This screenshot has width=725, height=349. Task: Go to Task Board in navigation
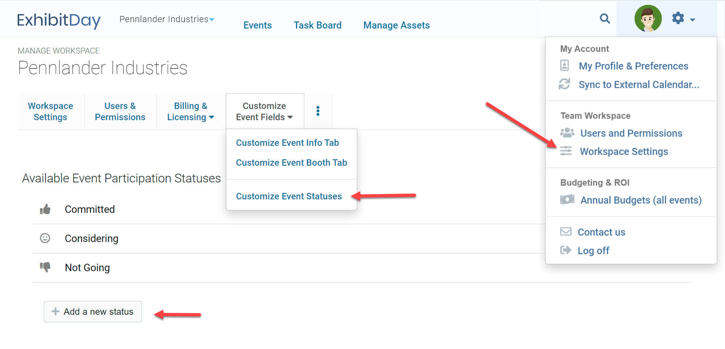317,25
